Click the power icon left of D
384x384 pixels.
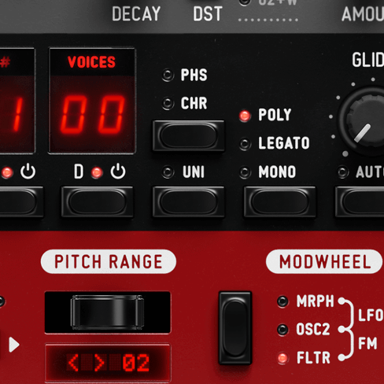28,172
